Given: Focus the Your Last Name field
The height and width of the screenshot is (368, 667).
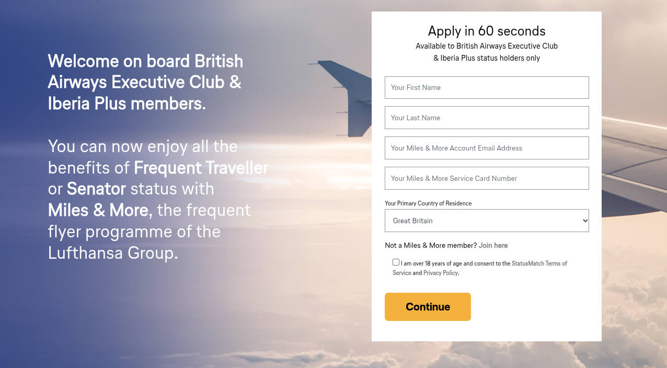Looking at the screenshot, I should tap(486, 118).
